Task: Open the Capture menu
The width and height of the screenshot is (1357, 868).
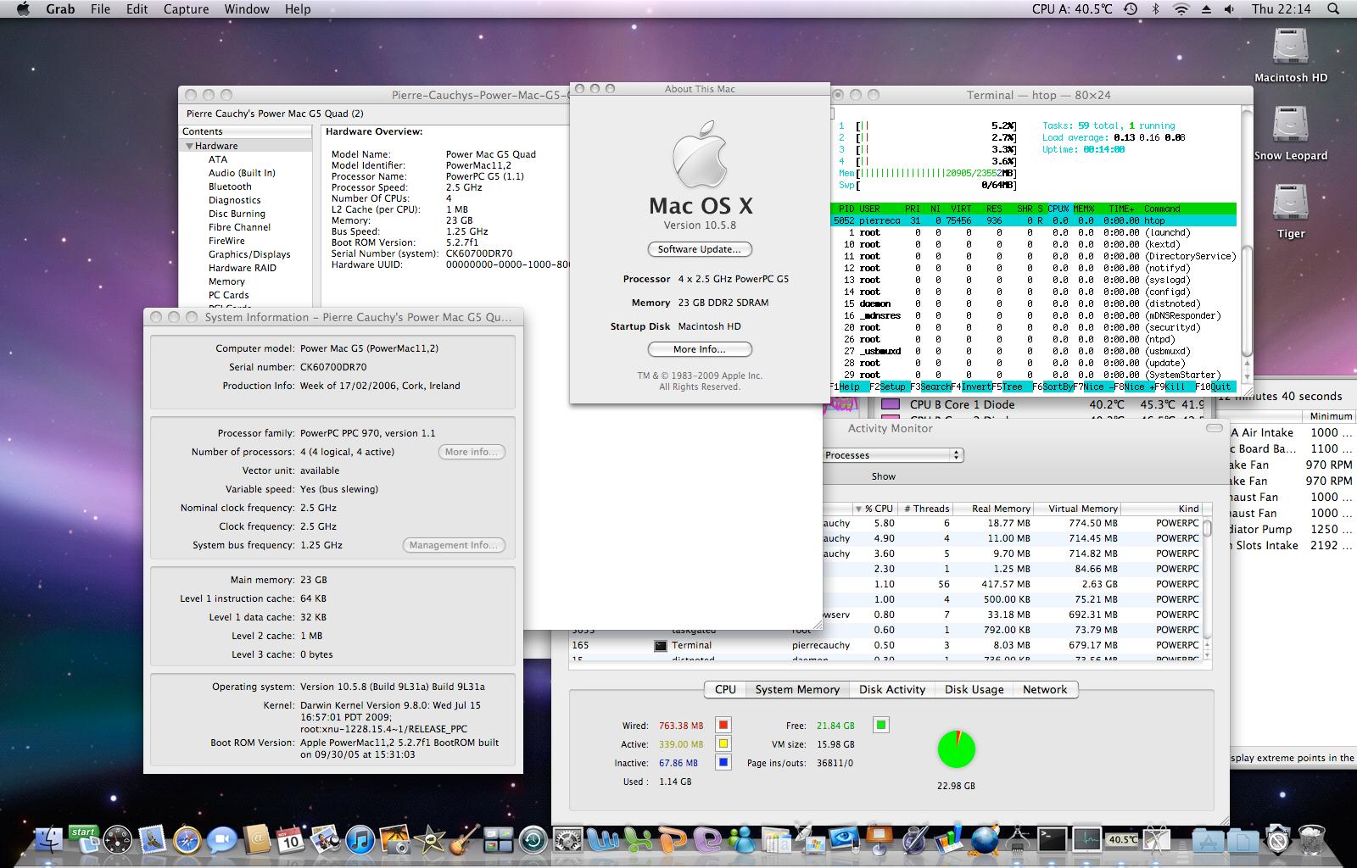Action: (x=186, y=9)
